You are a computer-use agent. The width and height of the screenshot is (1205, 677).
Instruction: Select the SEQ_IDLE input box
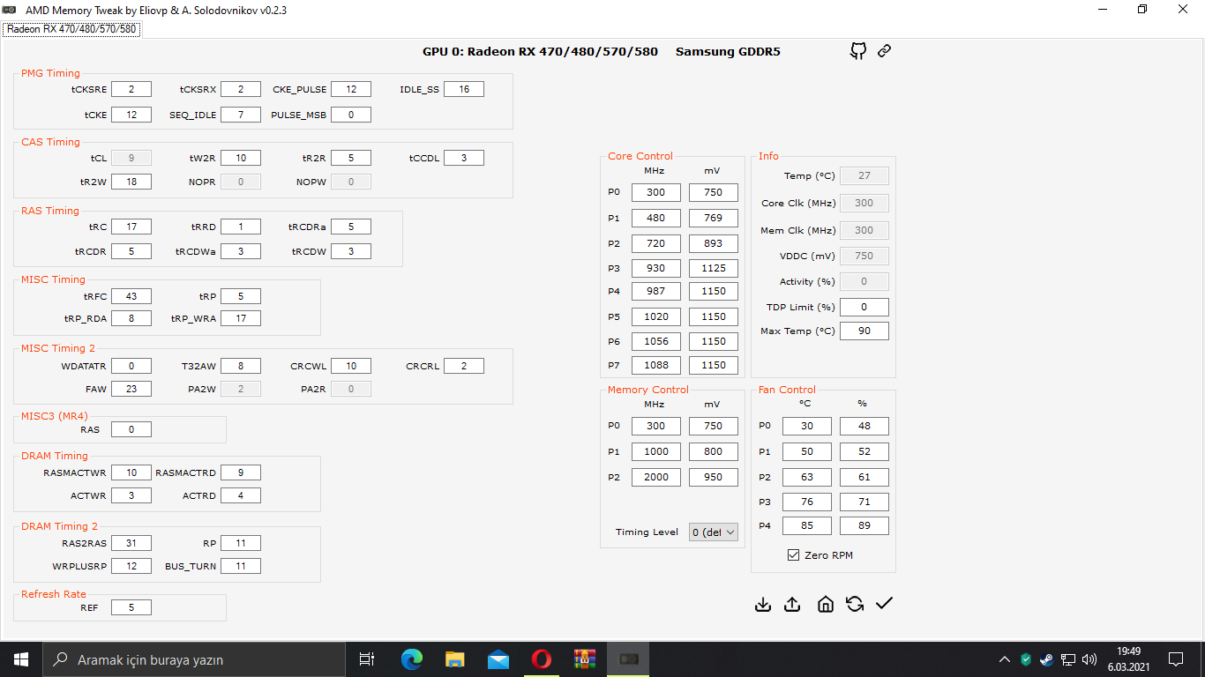pos(241,115)
